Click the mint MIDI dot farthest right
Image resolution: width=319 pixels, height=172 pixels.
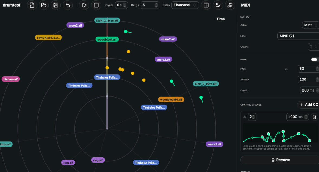click(x=201, y=97)
